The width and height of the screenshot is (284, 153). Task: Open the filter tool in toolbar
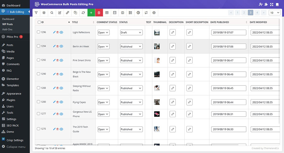tap(36, 13)
